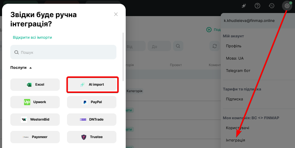
Task: Choose the Trustee integration
Action: [92, 137]
